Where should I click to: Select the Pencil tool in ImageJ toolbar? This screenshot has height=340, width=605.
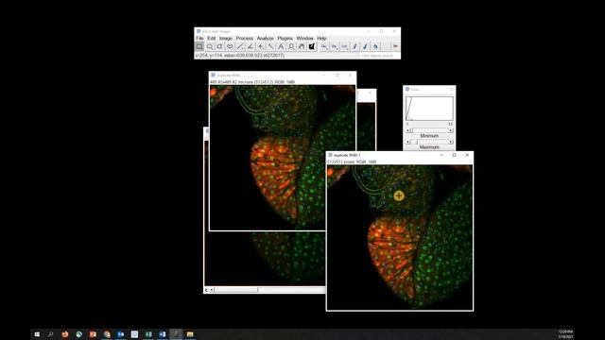355,46
